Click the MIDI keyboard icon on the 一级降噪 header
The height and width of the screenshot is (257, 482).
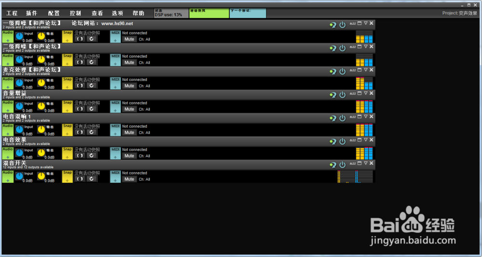click(353, 23)
